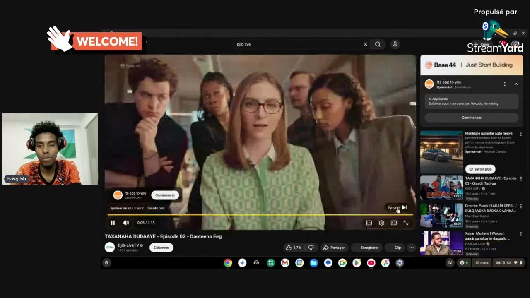
Task: Open the Files folder app in shelf
Action: [x=313, y=263]
